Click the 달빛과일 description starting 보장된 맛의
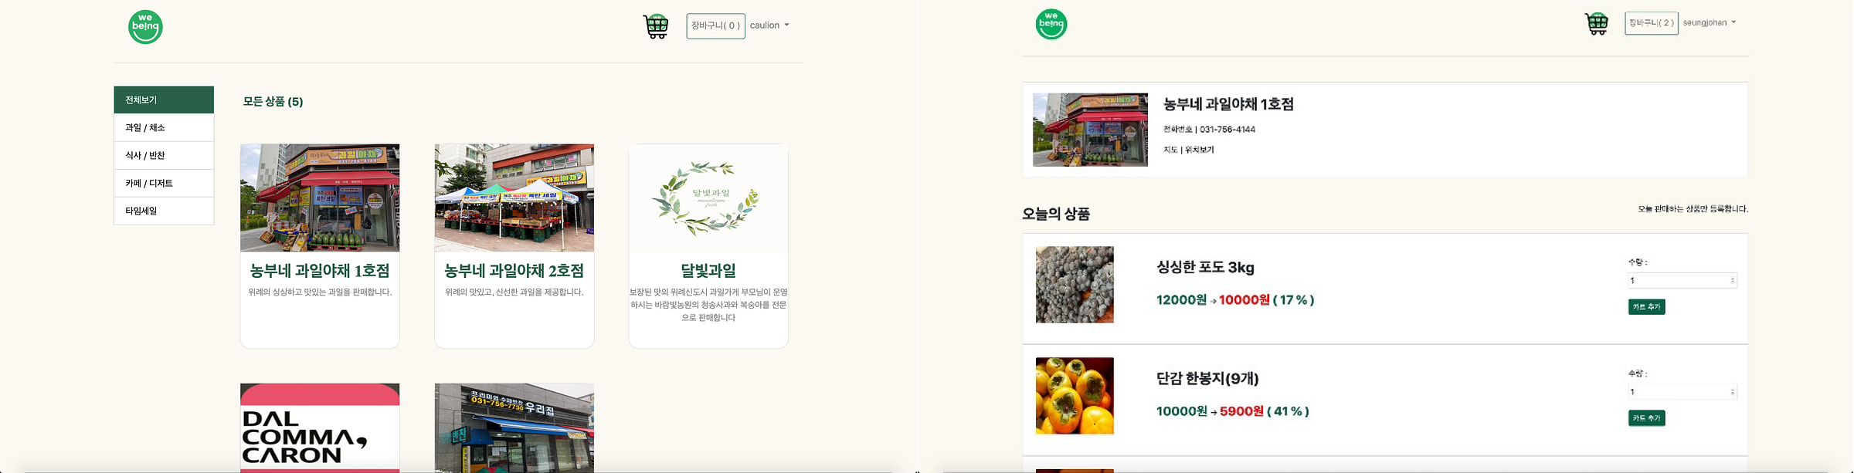Image resolution: width=1854 pixels, height=473 pixels. [x=708, y=305]
